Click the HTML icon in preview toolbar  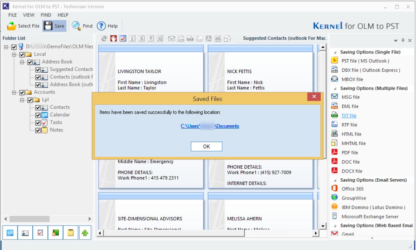[218, 39]
